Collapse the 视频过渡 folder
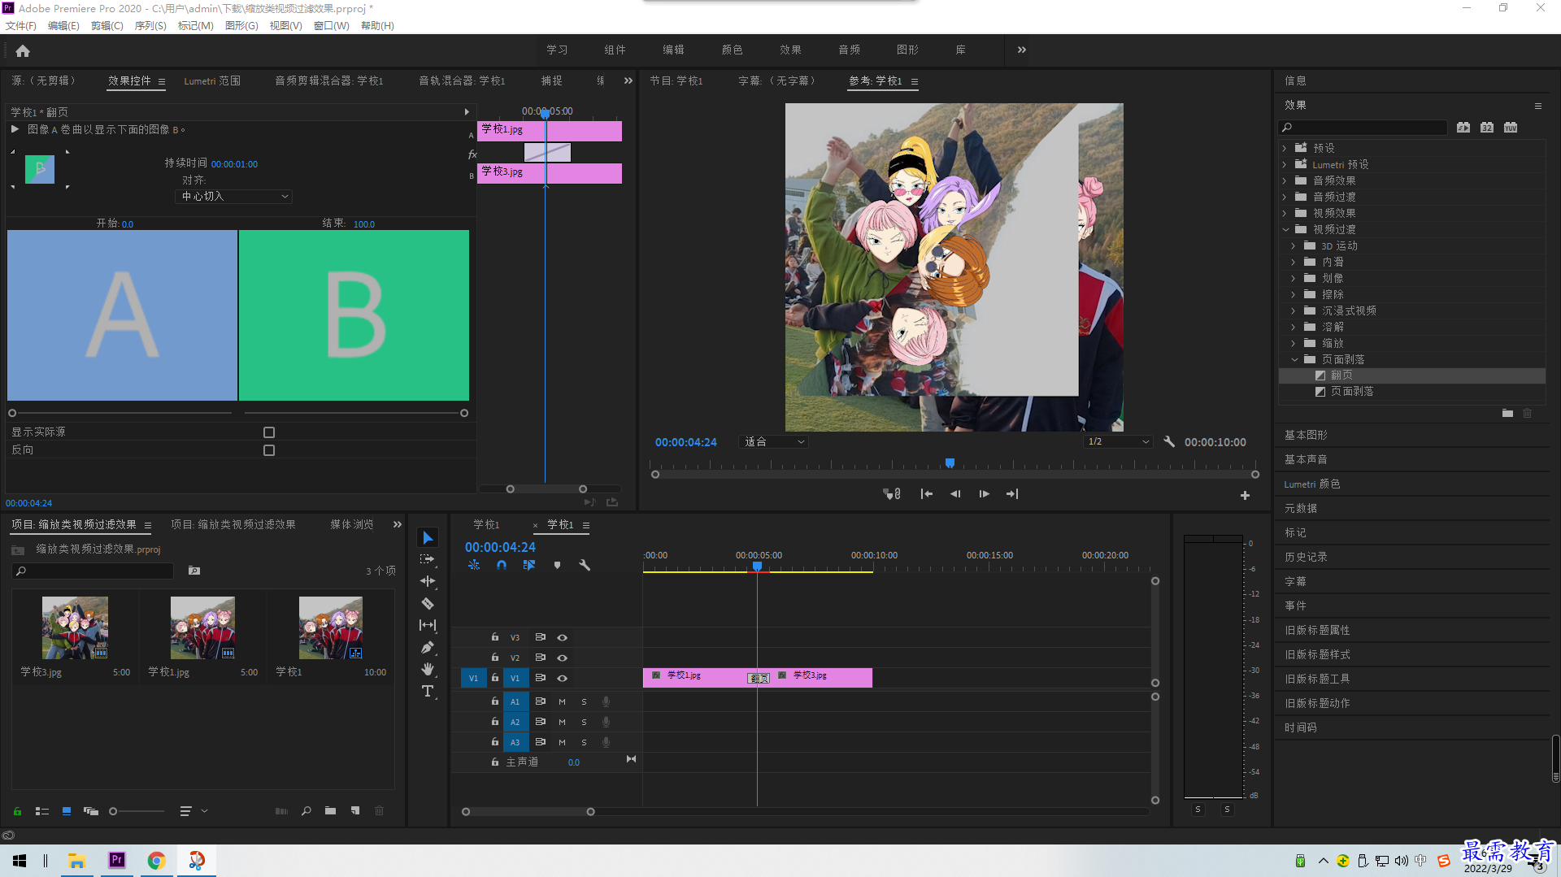1561x877 pixels. (x=1285, y=229)
